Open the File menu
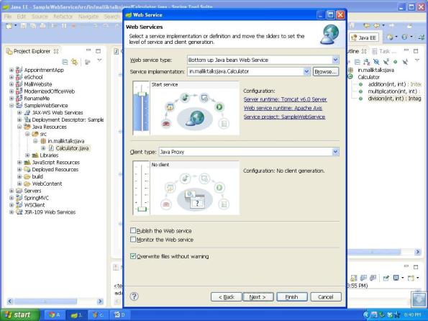 pos(8,17)
